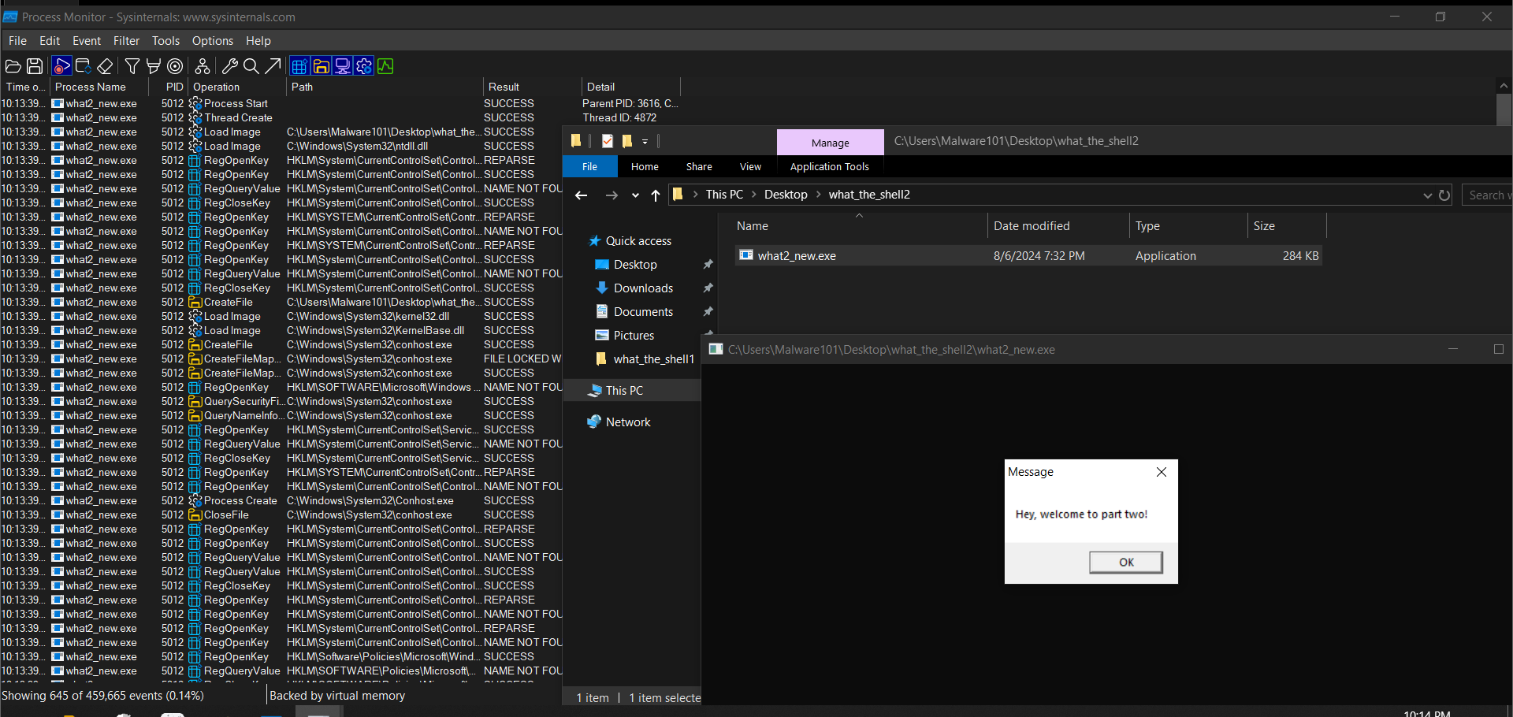This screenshot has width=1513, height=717.
Task: Go up one folder with up arrow
Action: point(656,195)
